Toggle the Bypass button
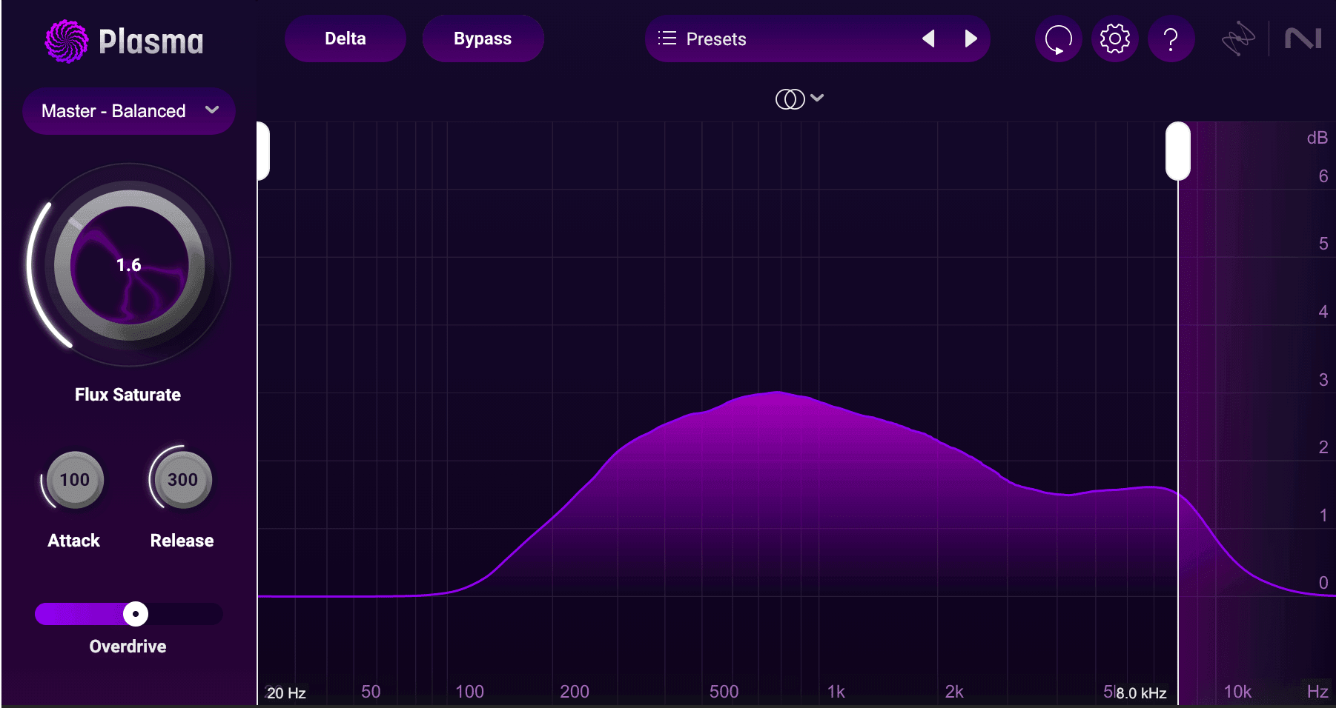This screenshot has width=1339, height=708. [x=483, y=39]
